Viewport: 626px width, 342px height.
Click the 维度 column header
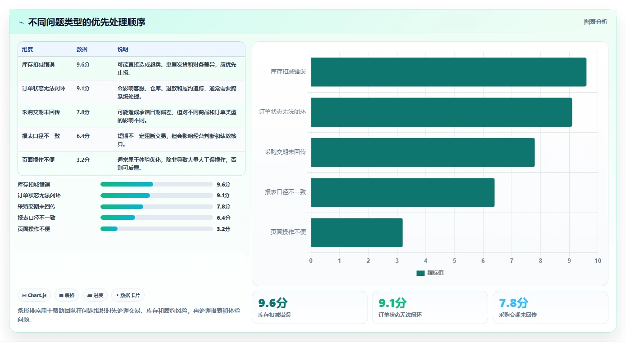27,49
